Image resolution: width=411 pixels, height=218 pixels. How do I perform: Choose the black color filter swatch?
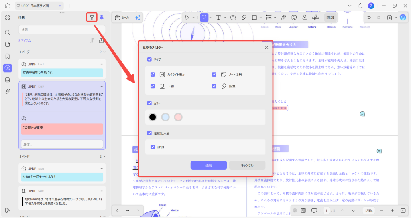point(153,117)
